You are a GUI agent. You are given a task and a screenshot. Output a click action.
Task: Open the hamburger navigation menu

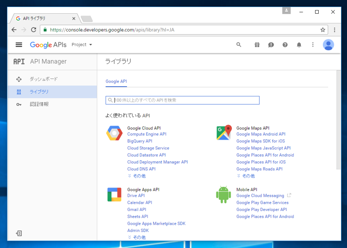19,45
